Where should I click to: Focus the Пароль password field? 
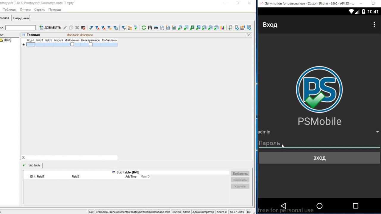tap(319, 143)
